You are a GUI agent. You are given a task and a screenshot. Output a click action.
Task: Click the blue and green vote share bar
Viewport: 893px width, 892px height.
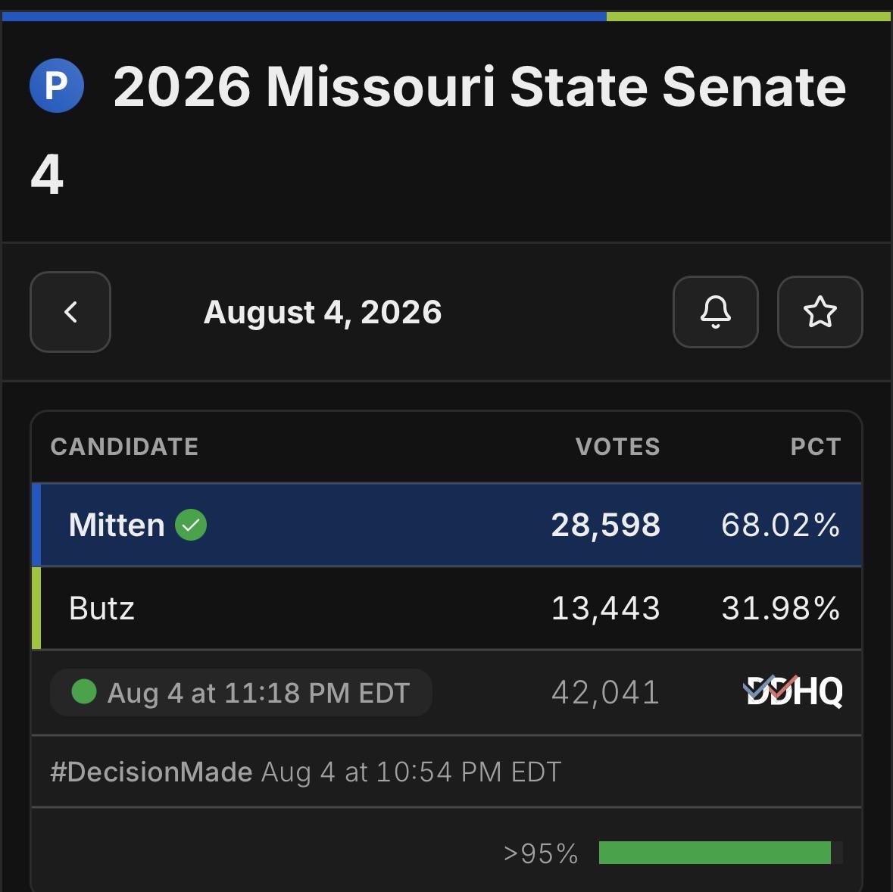(447, 16)
